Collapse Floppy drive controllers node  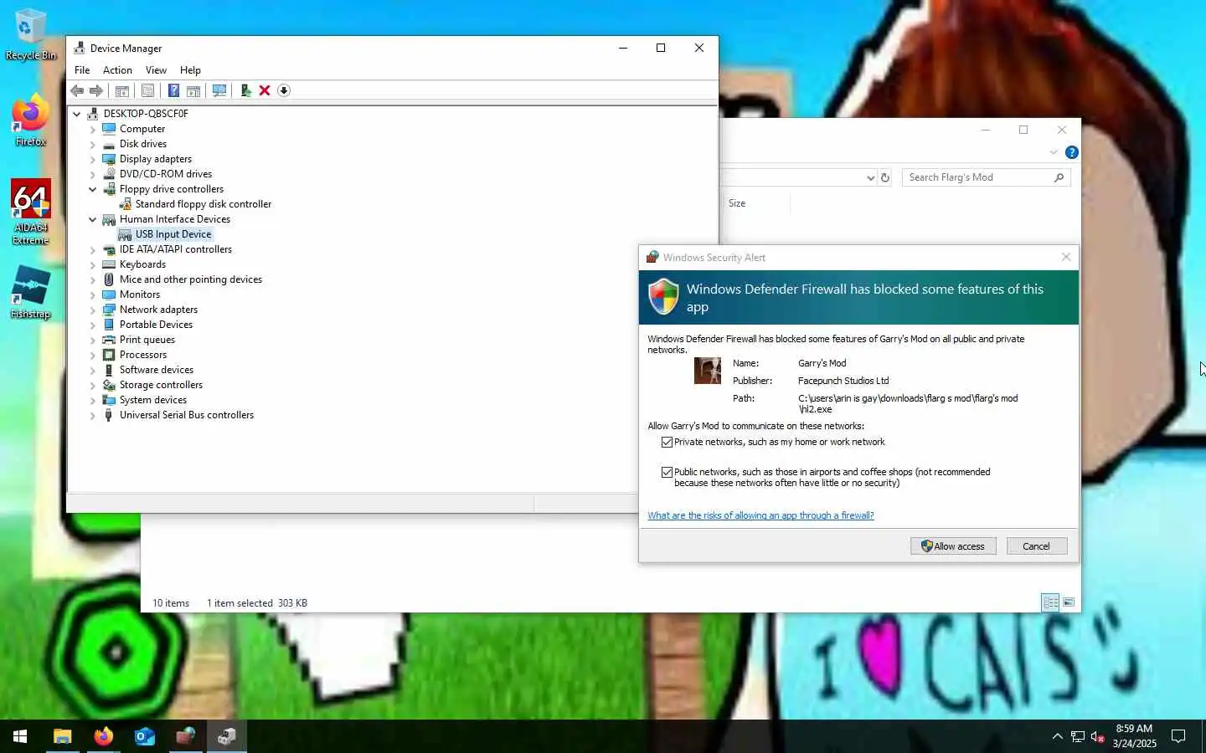93,189
